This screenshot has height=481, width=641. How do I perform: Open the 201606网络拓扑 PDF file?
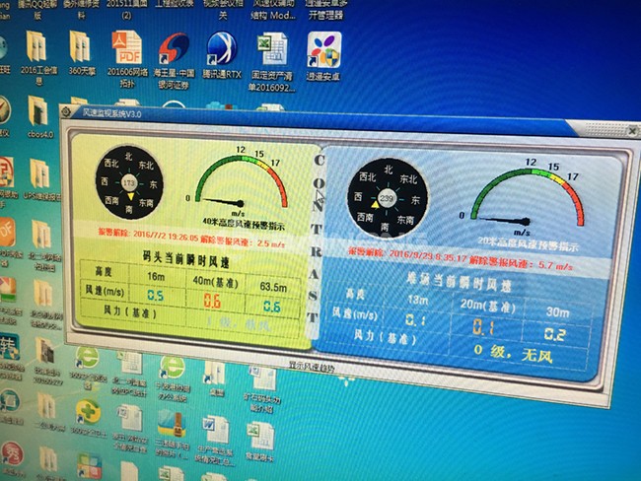tap(126, 48)
